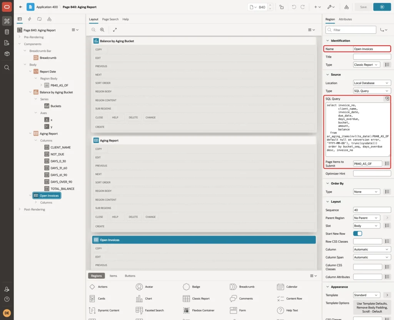Screen dimensions: 394x320
Task: Open DE user account avatar
Action: click(x=7, y=313)
